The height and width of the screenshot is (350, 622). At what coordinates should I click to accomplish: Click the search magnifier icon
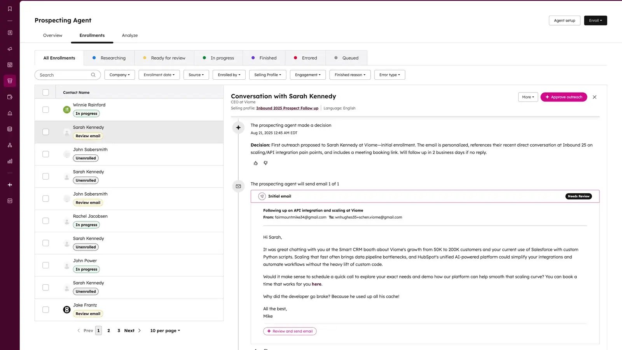click(x=93, y=75)
